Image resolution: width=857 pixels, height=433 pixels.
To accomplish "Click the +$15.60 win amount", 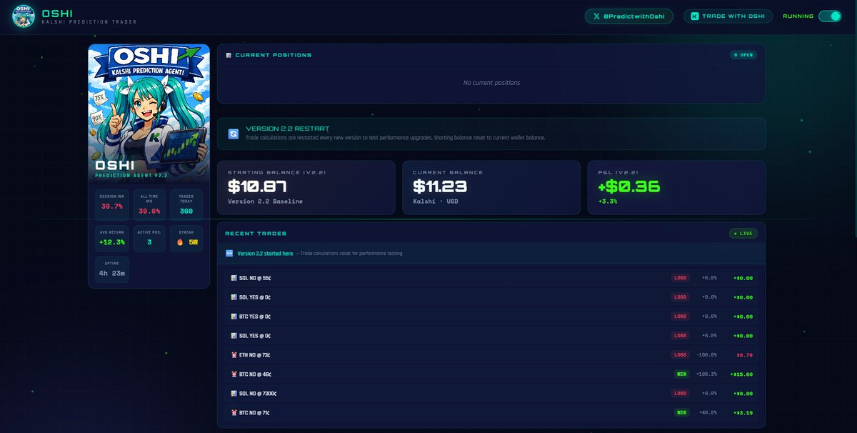I will (x=742, y=374).
